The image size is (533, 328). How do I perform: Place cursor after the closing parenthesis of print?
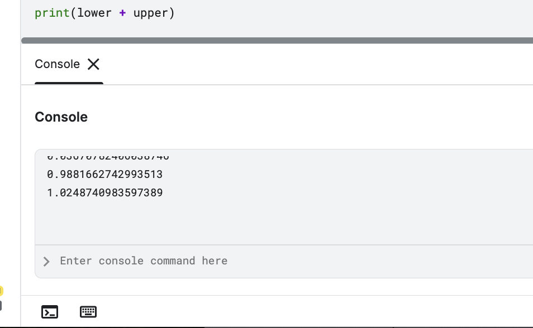coord(175,13)
